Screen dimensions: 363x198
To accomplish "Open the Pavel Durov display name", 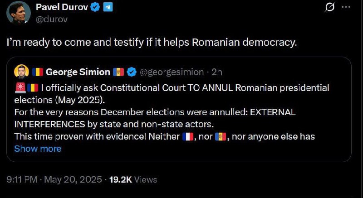I will pos(62,7).
